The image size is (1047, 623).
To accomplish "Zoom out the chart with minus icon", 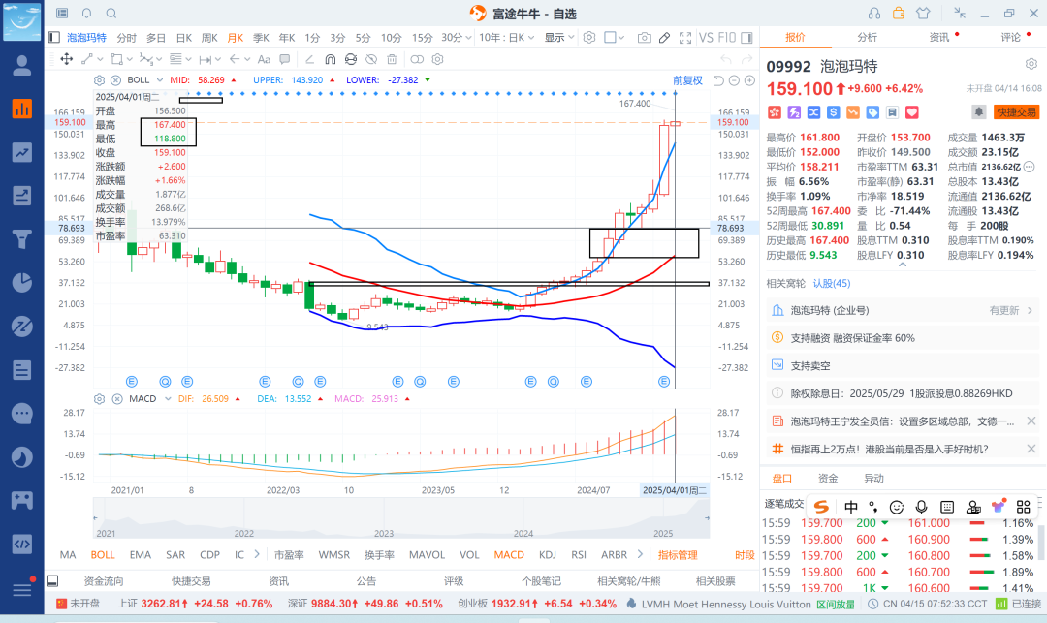I will coord(734,80).
